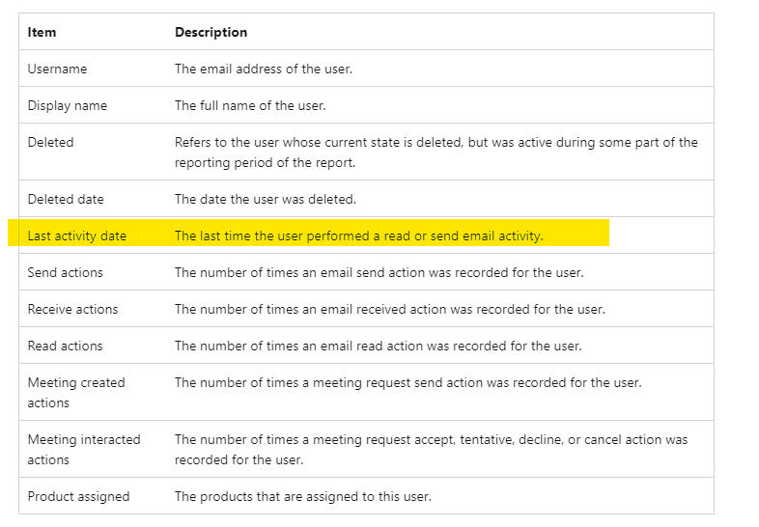
Task: Click the Description column header
Action: click(211, 32)
